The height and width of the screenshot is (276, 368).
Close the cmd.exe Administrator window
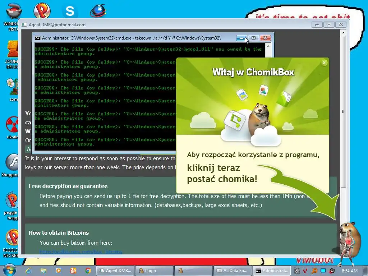[x=265, y=38]
